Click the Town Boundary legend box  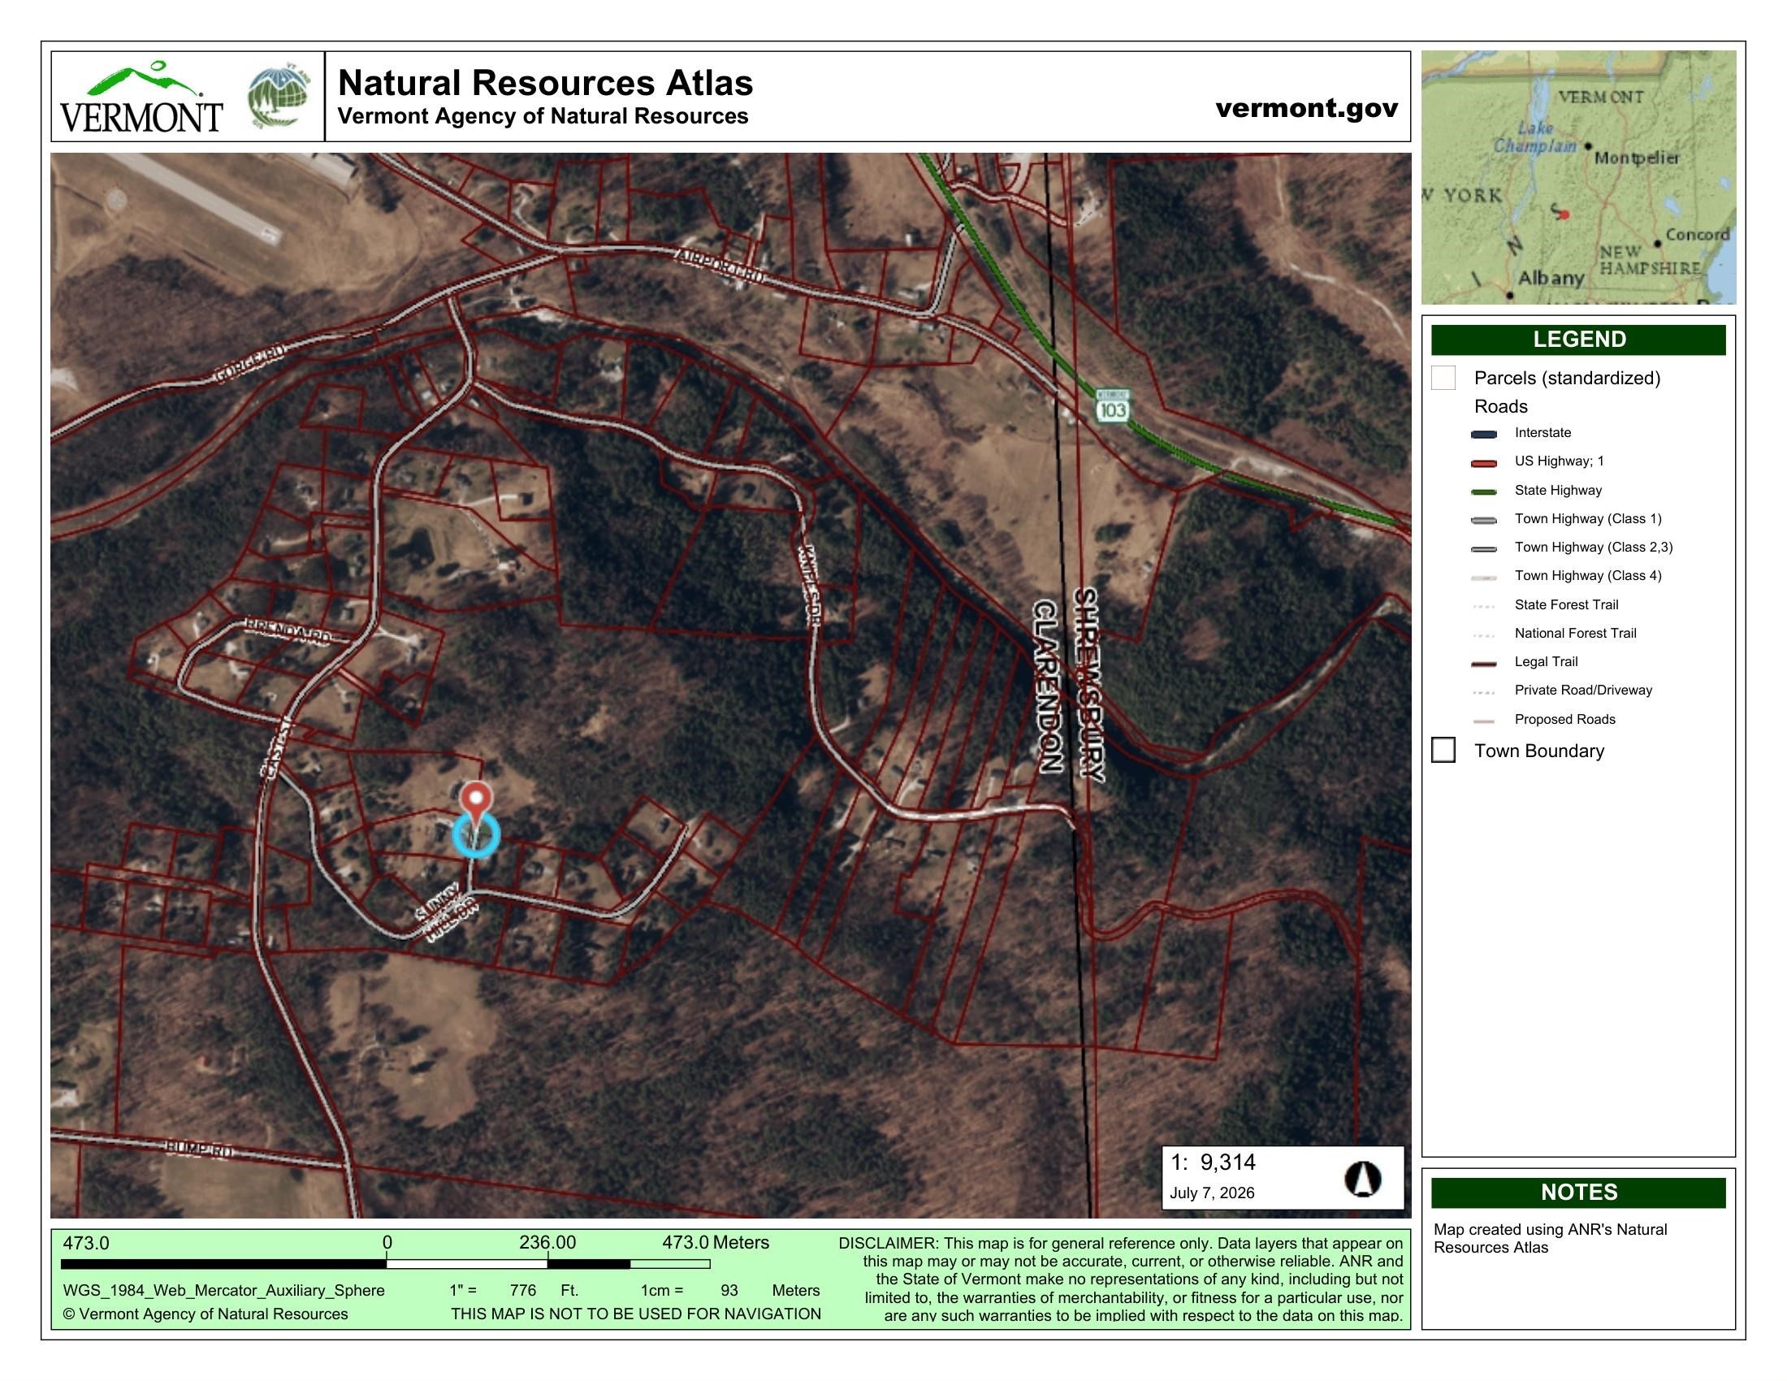(x=1443, y=751)
